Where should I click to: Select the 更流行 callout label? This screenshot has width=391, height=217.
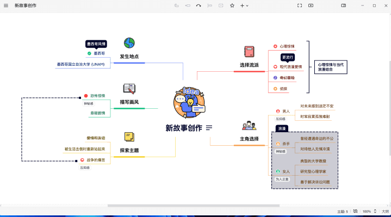(288, 57)
